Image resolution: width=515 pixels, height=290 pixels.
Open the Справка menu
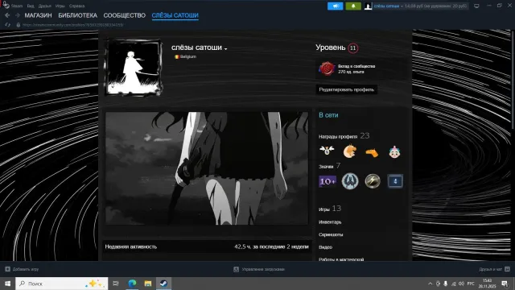pyautogui.click(x=76, y=6)
